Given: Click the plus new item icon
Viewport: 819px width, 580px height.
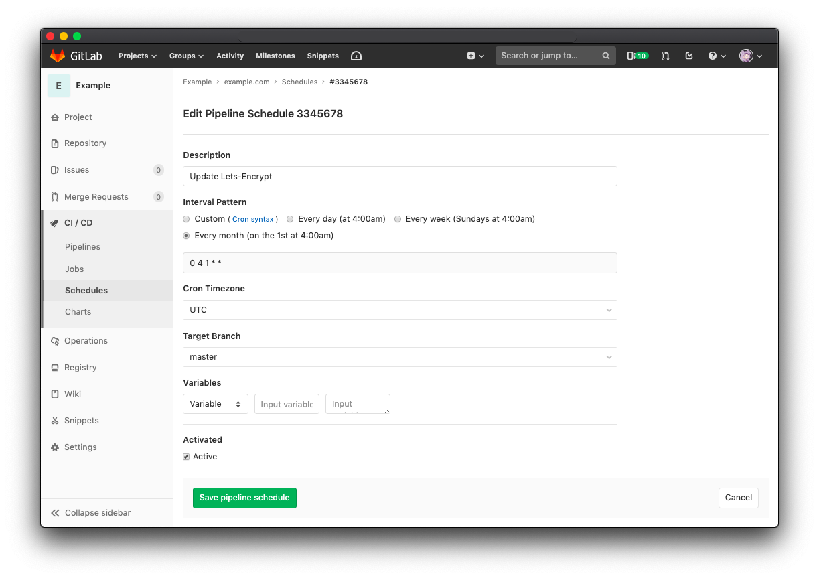Looking at the screenshot, I should click(x=471, y=56).
